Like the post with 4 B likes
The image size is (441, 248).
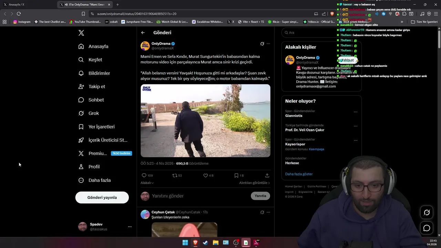[206, 175]
